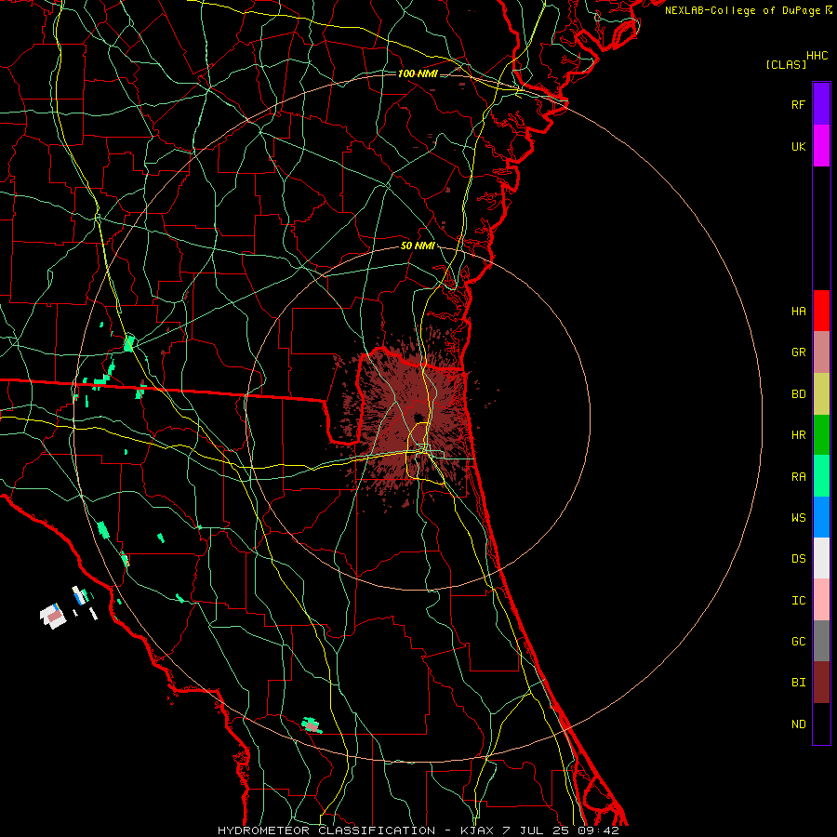Click the DS legend label

[799, 559]
